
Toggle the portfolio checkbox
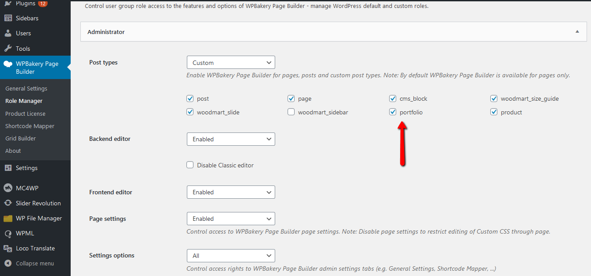coord(393,112)
